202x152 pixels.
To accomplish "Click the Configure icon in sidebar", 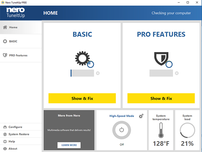I will (x=5, y=127).
